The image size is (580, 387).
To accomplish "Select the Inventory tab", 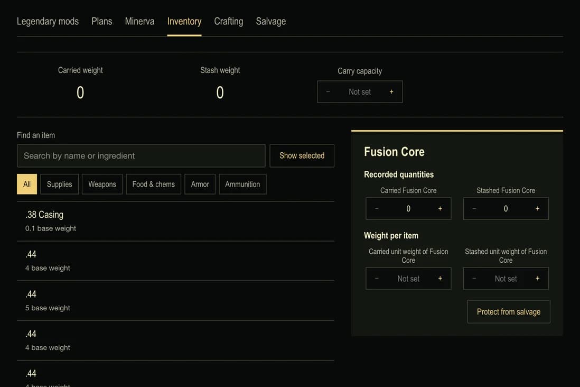I will click(x=184, y=22).
